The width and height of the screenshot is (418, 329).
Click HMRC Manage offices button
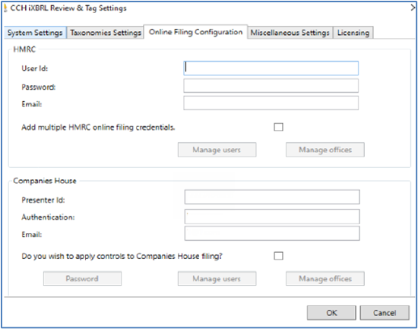[325, 150]
